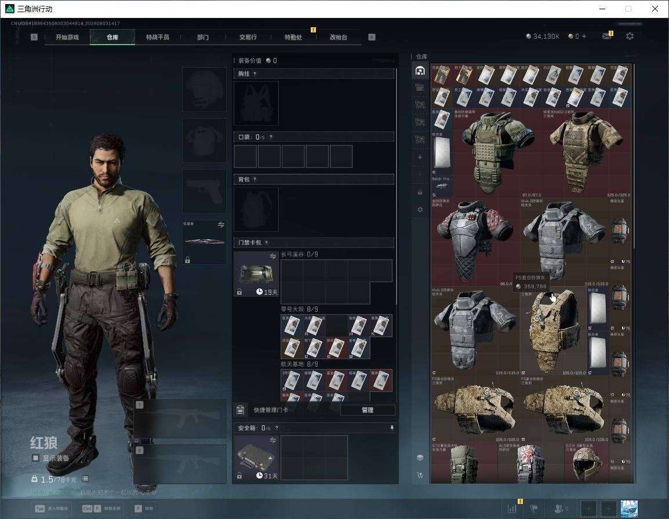Pin the 安全箱 section with pin icon
This screenshot has height=519, width=669.
pyautogui.click(x=392, y=427)
